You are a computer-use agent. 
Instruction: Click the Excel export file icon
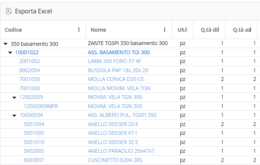tap(9, 11)
